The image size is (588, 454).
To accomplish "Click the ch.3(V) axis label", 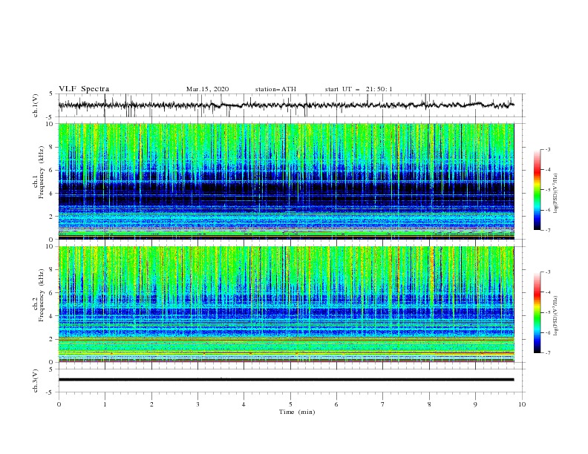I will click(x=36, y=381).
